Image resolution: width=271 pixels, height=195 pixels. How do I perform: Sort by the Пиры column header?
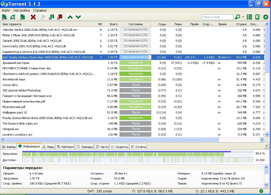tap(175, 24)
